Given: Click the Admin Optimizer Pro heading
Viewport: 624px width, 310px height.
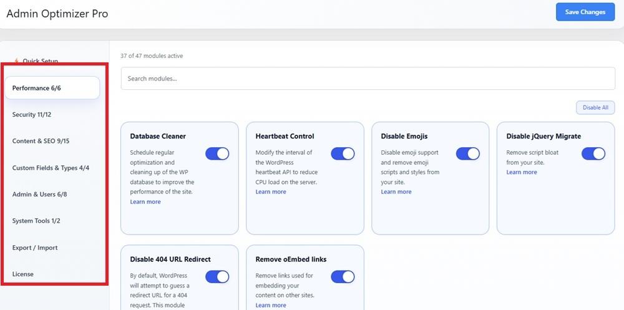Looking at the screenshot, I should [x=57, y=14].
